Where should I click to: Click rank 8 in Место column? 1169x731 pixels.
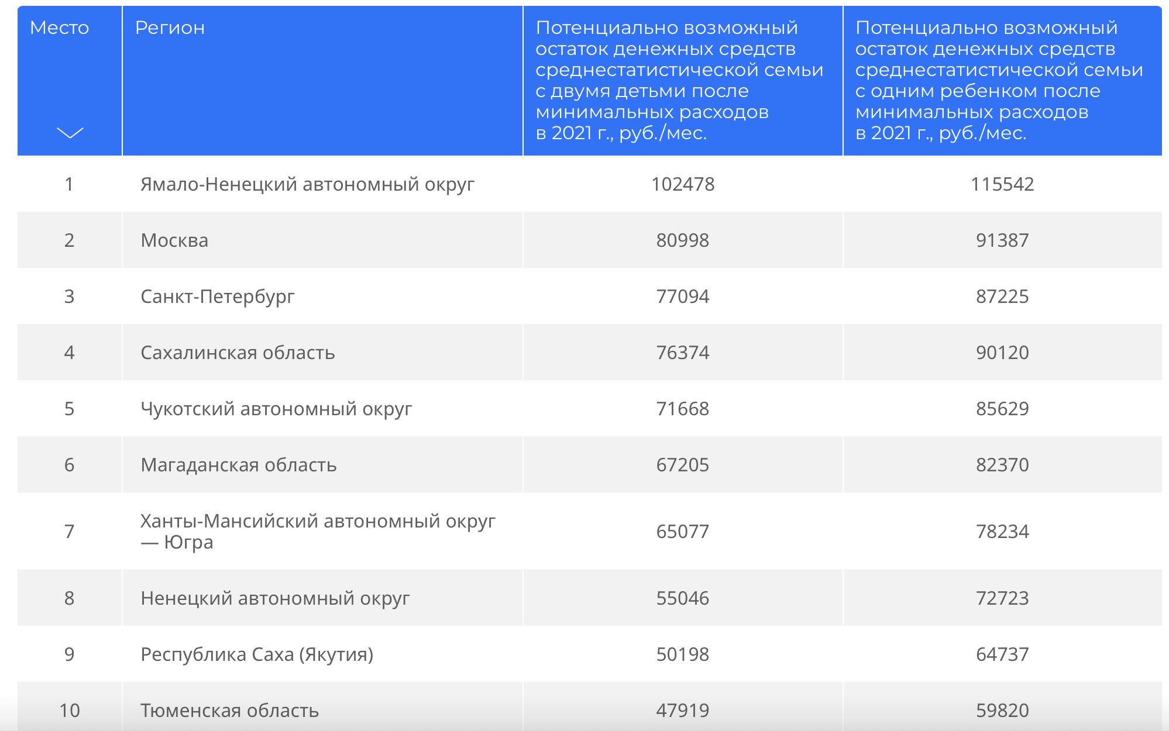[70, 598]
